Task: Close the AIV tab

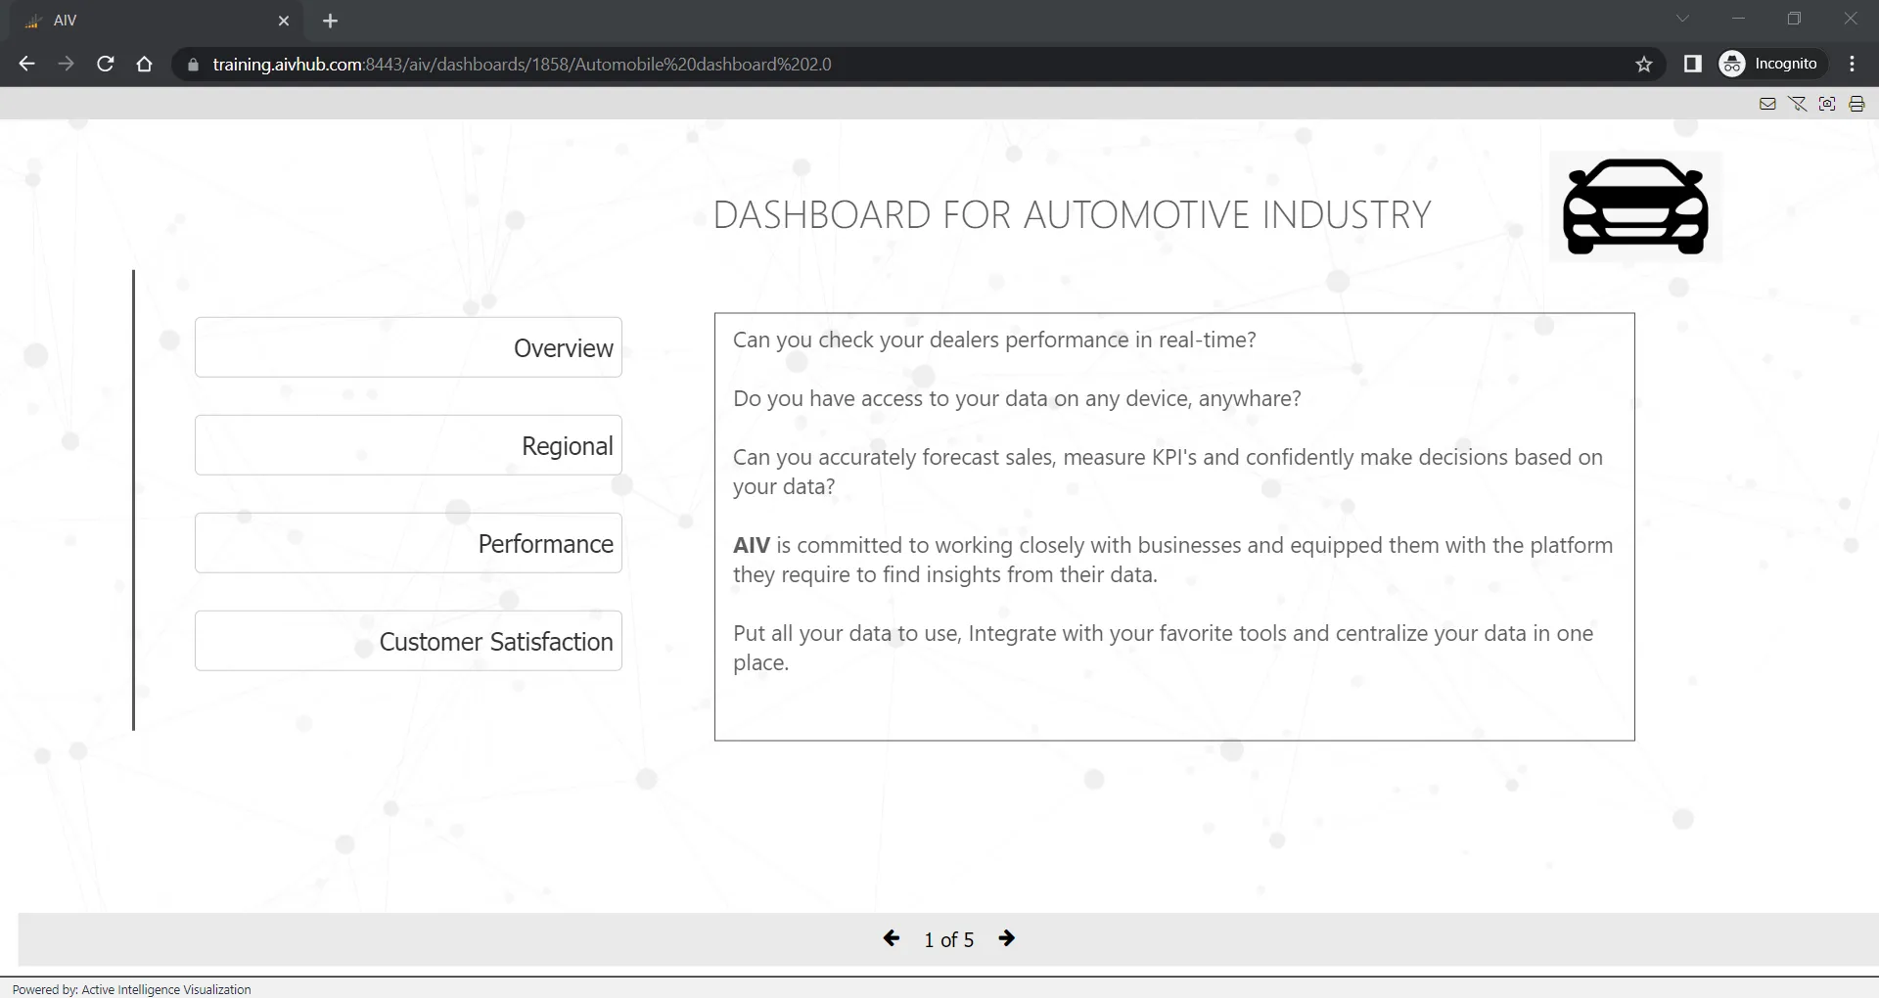Action: 284,21
